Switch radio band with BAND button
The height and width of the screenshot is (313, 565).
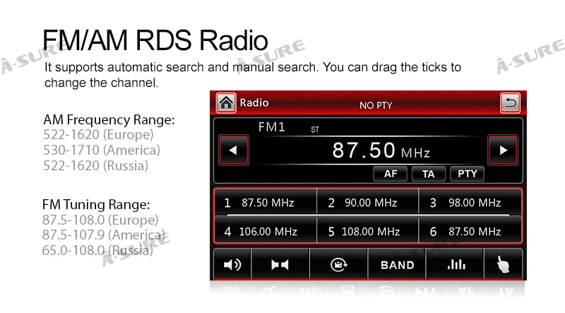pyautogui.click(x=397, y=265)
